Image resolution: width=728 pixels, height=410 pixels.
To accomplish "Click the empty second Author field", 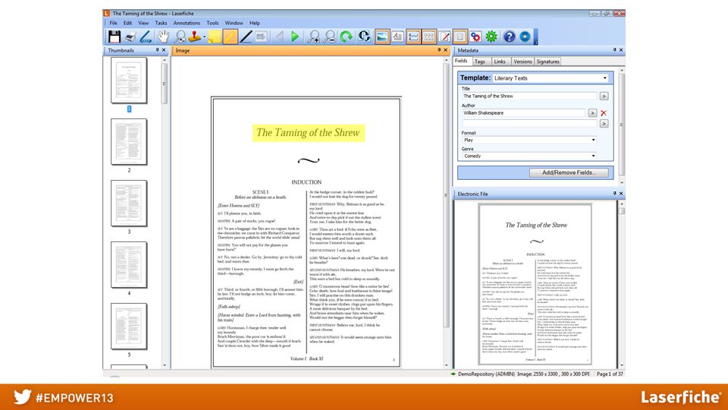I will pyautogui.click(x=529, y=124).
